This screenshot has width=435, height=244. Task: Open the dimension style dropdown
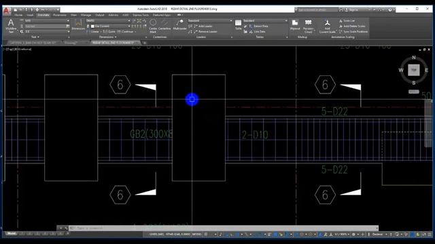click(108, 21)
